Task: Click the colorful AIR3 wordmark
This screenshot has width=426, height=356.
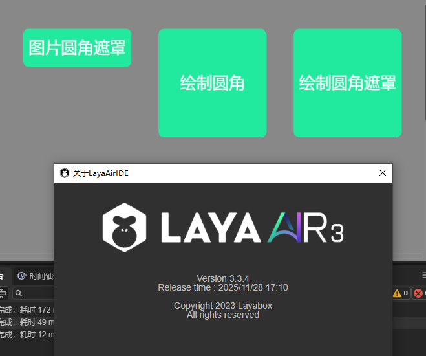Action: [305, 227]
